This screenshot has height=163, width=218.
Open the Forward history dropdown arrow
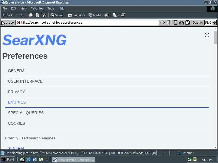(26, 15)
